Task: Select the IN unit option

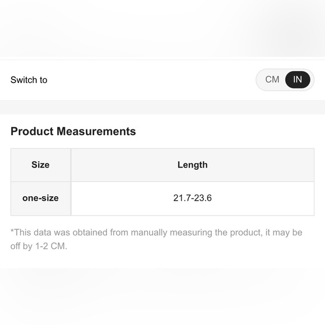Action: click(298, 80)
